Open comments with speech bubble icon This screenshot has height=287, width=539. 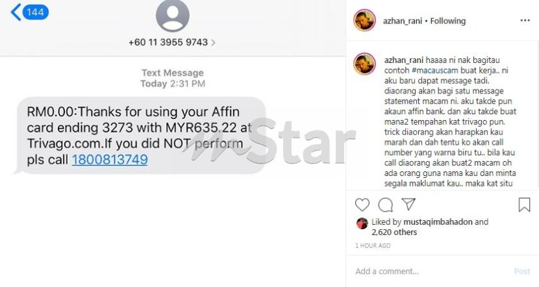[385, 205]
